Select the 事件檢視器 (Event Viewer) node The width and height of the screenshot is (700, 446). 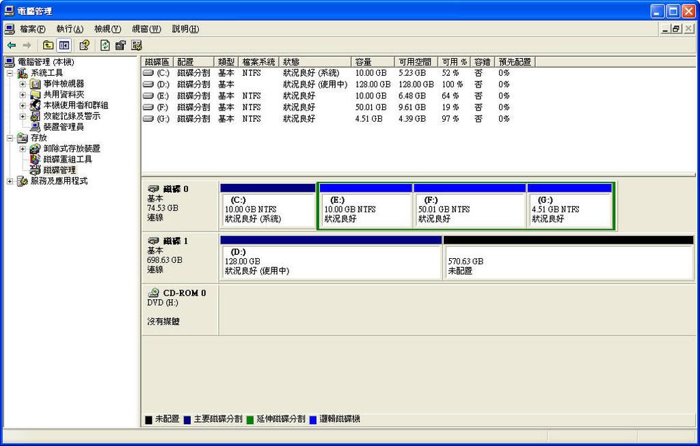pyautogui.click(x=64, y=83)
